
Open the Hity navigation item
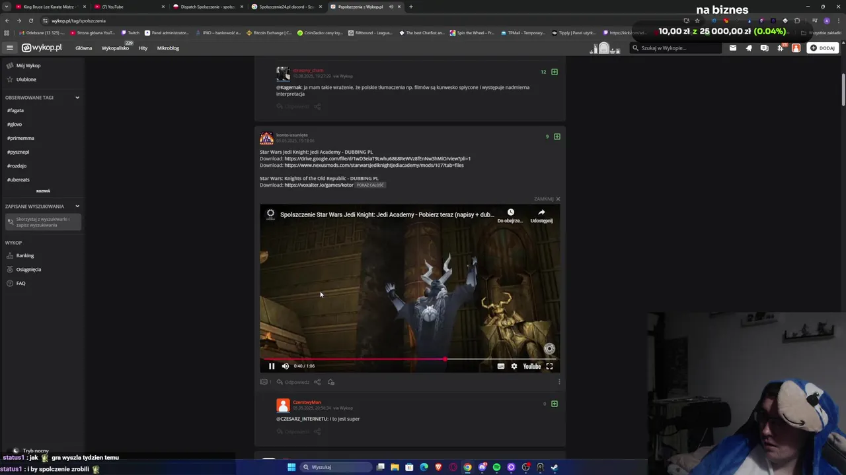(143, 48)
